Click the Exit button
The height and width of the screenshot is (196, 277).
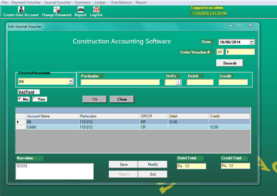pos(153,174)
